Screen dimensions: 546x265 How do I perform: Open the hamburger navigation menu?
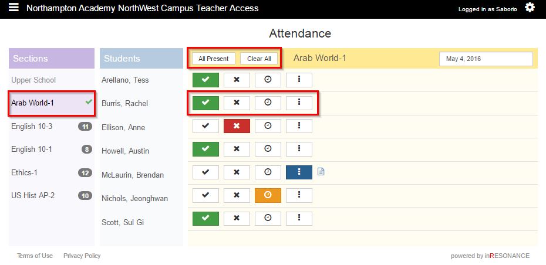(14, 8)
